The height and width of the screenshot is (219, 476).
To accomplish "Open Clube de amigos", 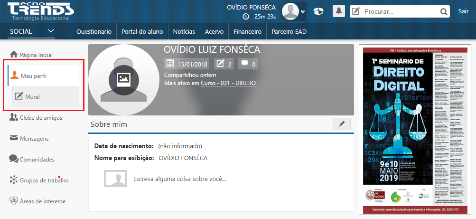I will click(x=41, y=118).
